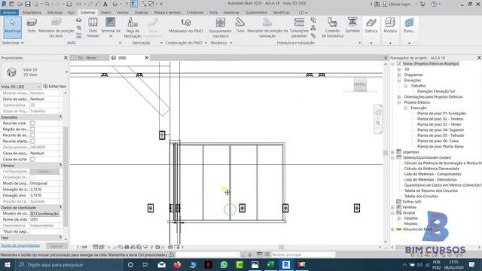Screen dimensions: 482x271
Task: Choose the Duto tool in the ribbon
Action: pos(32,26)
